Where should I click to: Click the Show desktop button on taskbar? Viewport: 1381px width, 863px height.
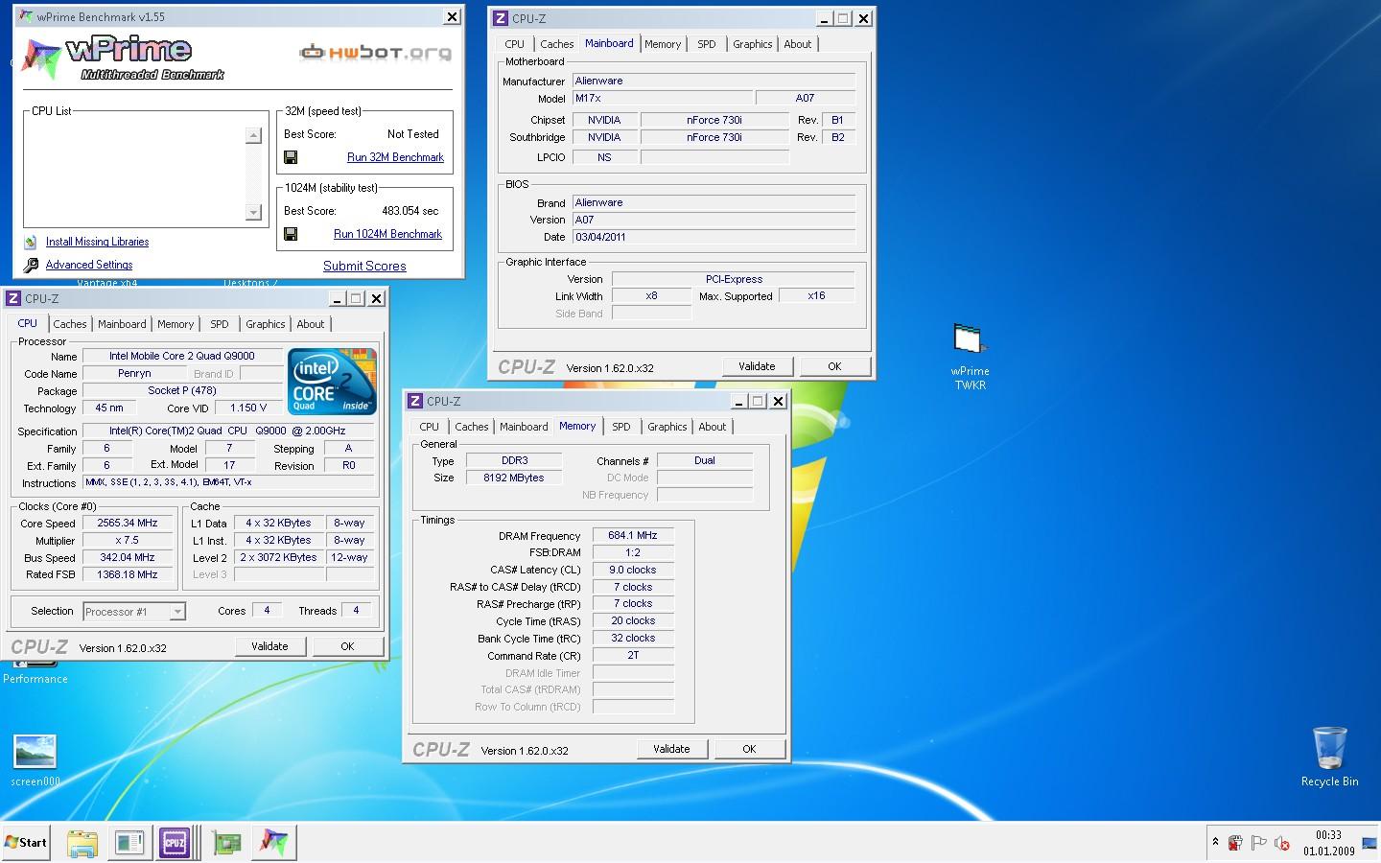1369,843
